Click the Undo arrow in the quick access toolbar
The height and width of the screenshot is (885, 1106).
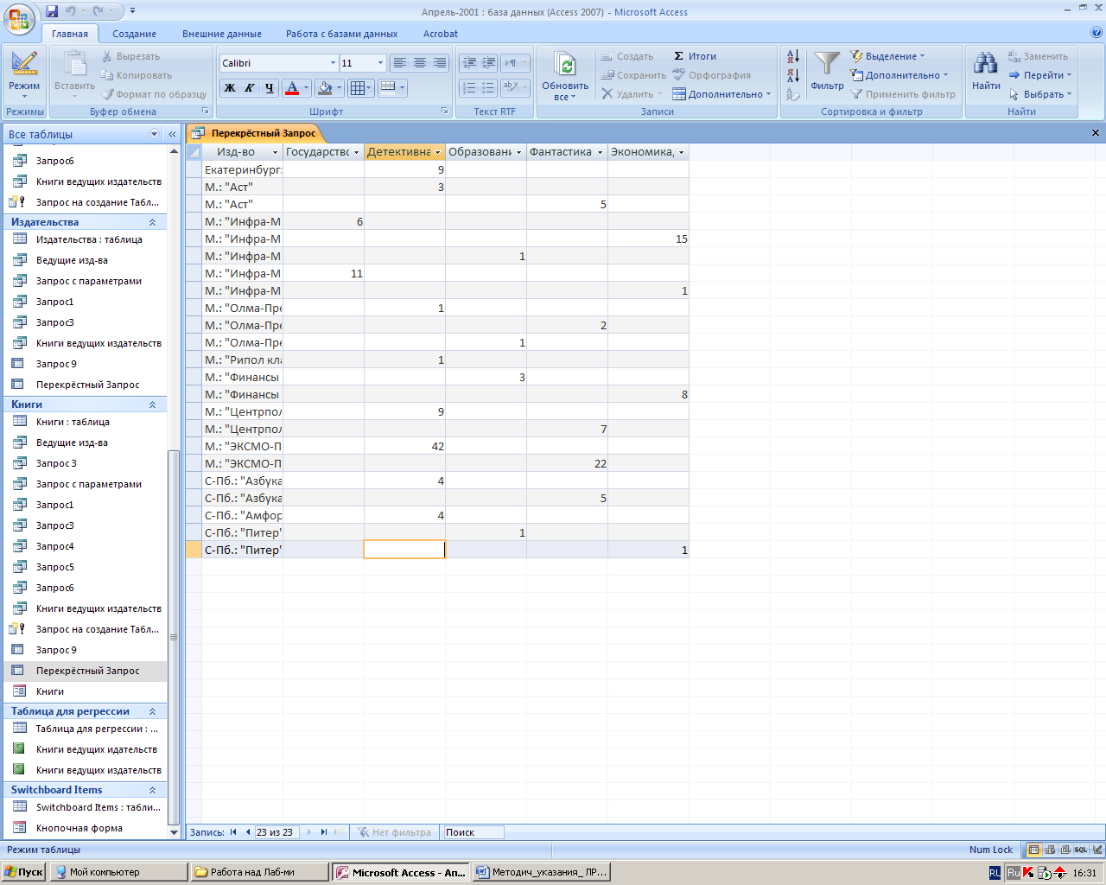pyautogui.click(x=71, y=11)
